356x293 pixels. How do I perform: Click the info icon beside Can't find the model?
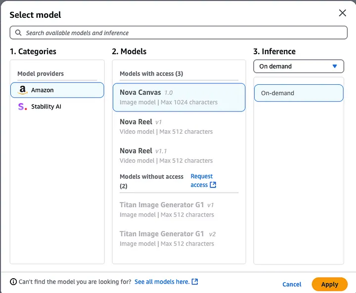[13, 282]
